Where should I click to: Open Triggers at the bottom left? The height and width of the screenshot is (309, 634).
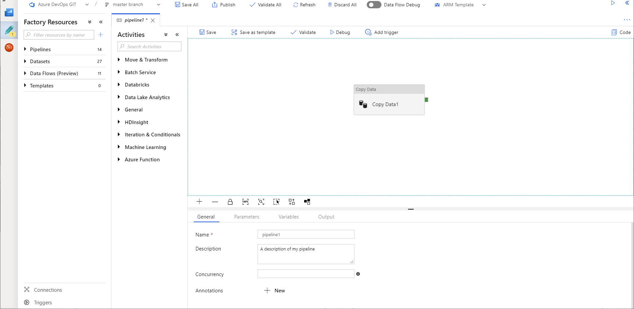coord(38,302)
